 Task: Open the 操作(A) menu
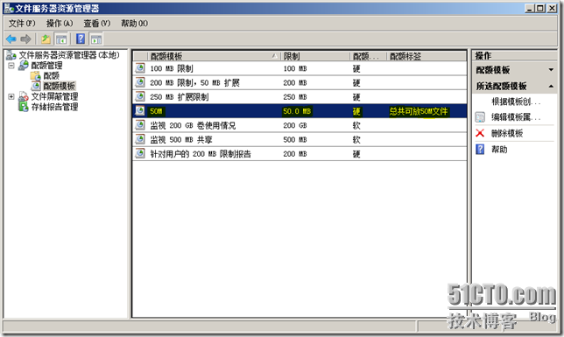click(x=60, y=24)
